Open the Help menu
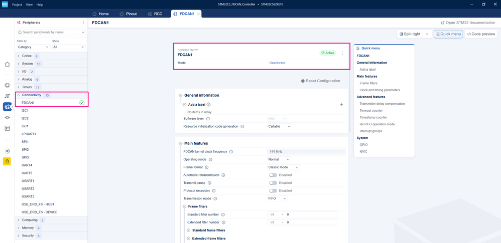Viewport: 501px width, 243px height. pos(40,5)
